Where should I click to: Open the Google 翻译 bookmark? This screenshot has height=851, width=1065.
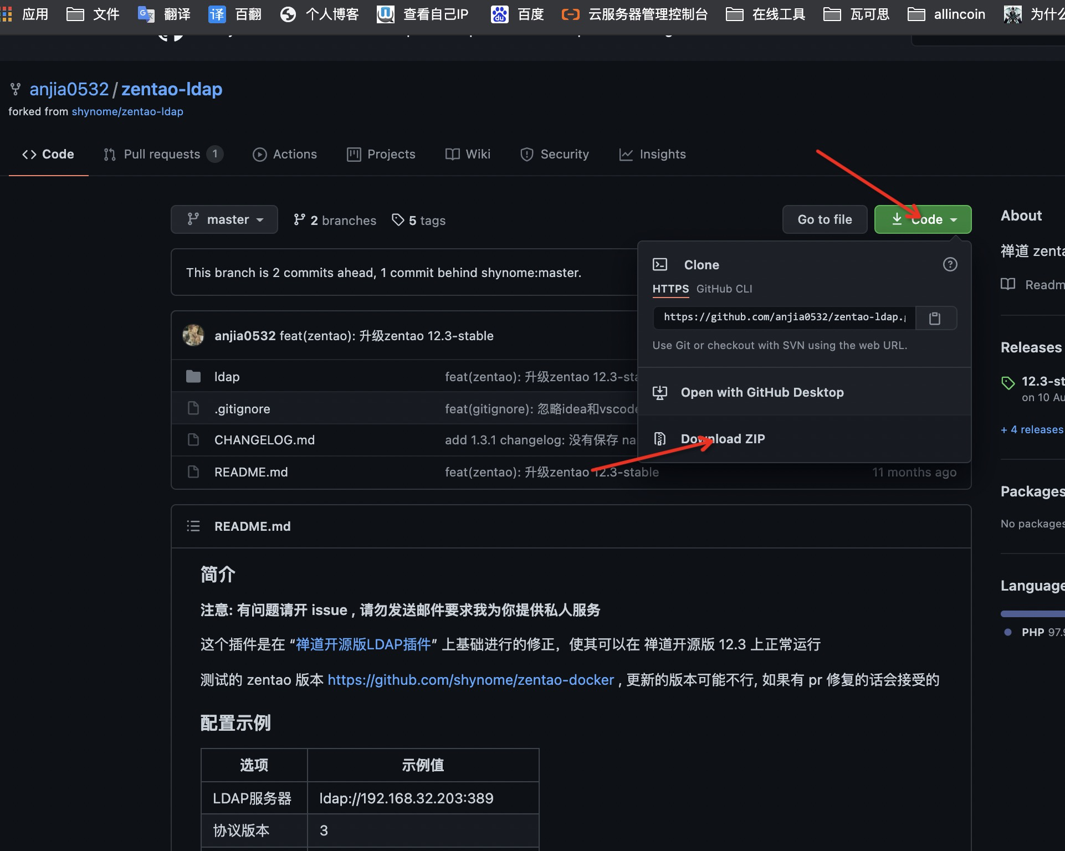click(164, 14)
